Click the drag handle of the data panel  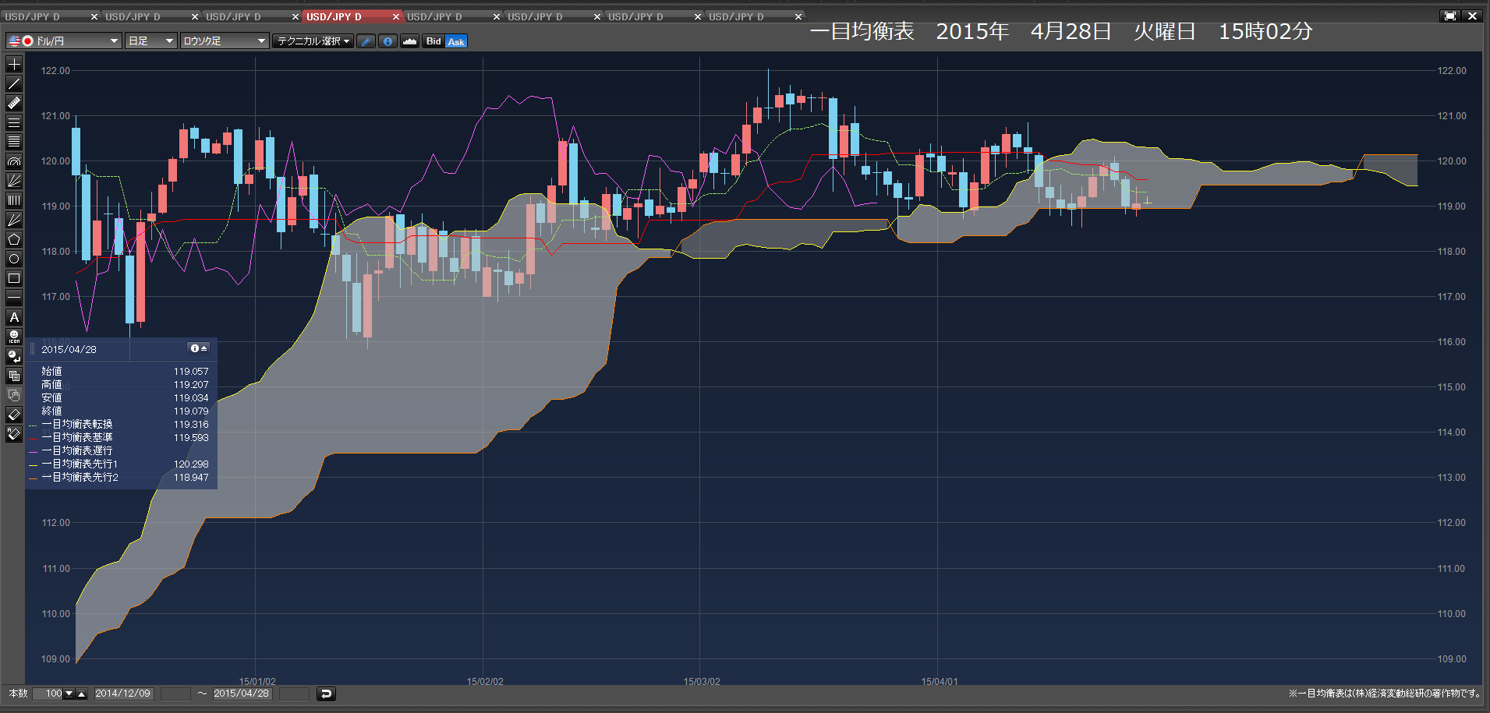33,348
